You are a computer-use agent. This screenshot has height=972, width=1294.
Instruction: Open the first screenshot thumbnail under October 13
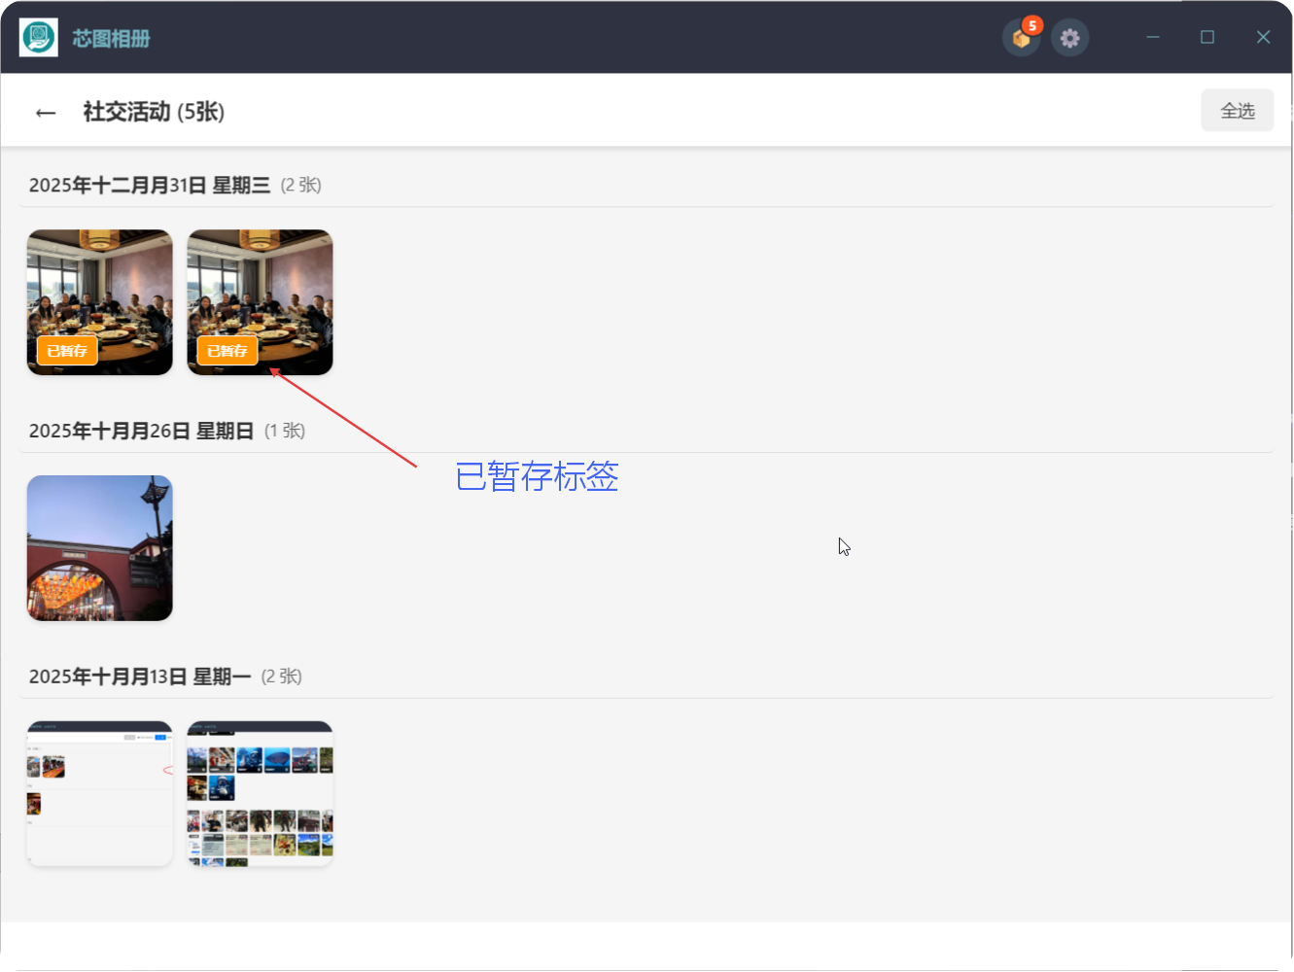(x=99, y=793)
